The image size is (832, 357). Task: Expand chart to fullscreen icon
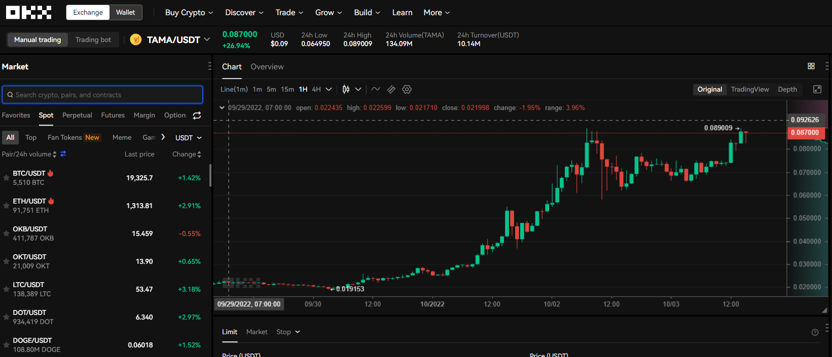tap(817, 89)
